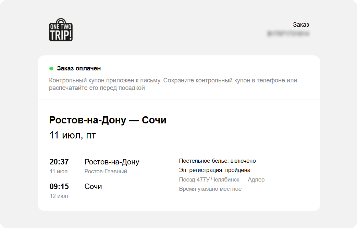Click train info "Поезд 477У Челябинск — Адлер"
The height and width of the screenshot is (228, 357).
(x=222, y=179)
